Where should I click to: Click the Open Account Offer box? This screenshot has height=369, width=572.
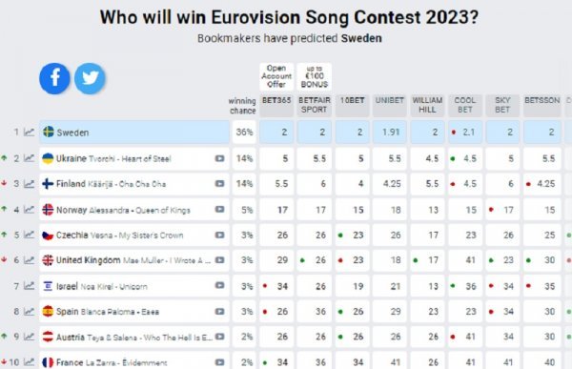[x=276, y=76]
